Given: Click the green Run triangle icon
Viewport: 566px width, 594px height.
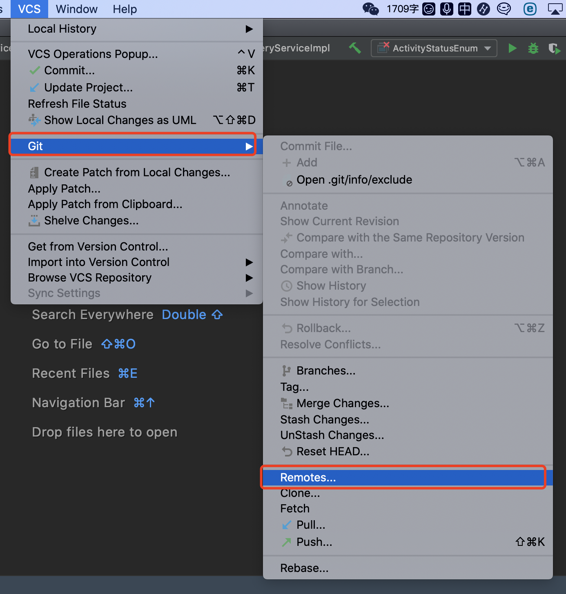Looking at the screenshot, I should tap(513, 48).
